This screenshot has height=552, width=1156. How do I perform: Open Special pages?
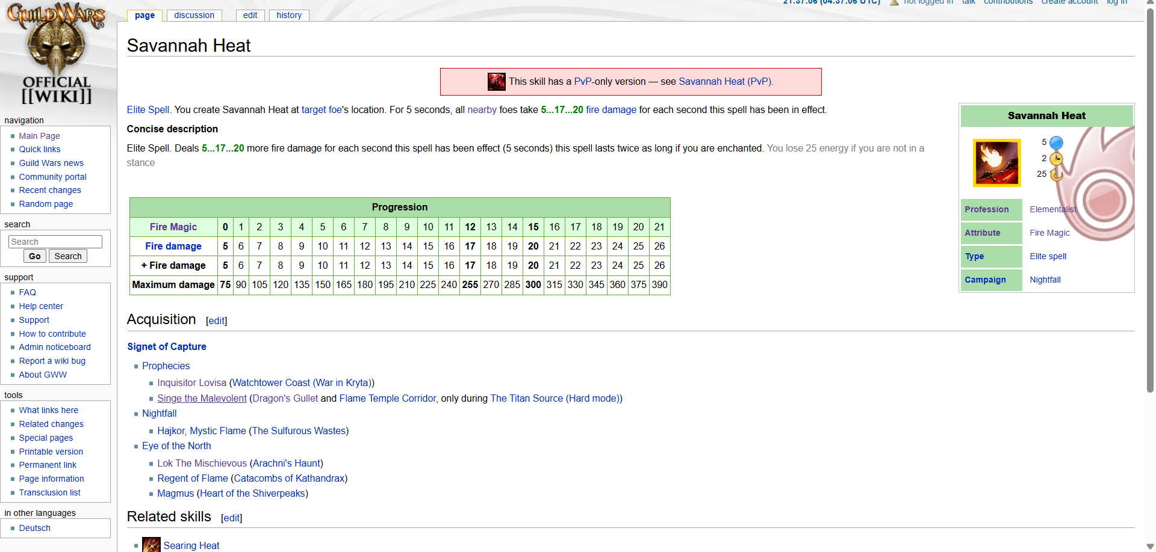point(46,438)
